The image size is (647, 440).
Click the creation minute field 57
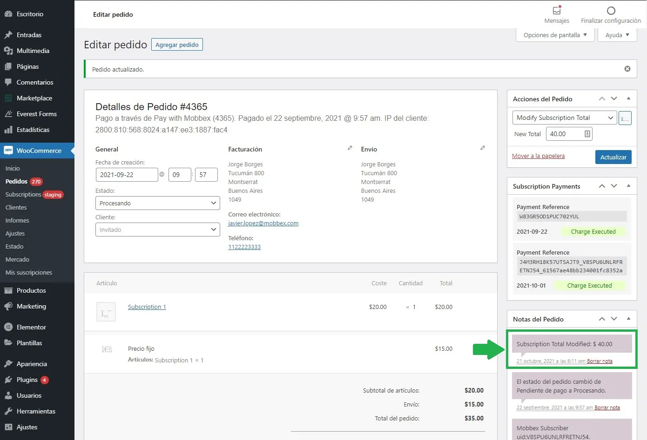click(207, 175)
